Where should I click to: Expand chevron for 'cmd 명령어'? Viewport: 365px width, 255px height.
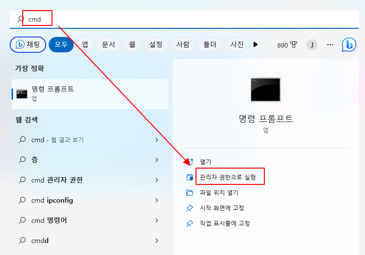[156, 220]
